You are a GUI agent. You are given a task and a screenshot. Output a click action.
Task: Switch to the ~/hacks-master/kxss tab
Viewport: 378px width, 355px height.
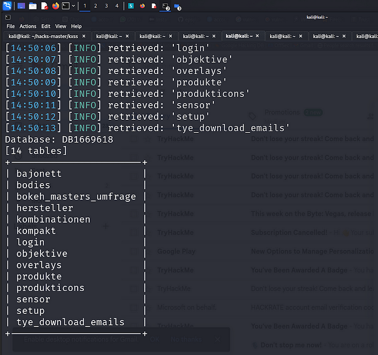(43, 36)
